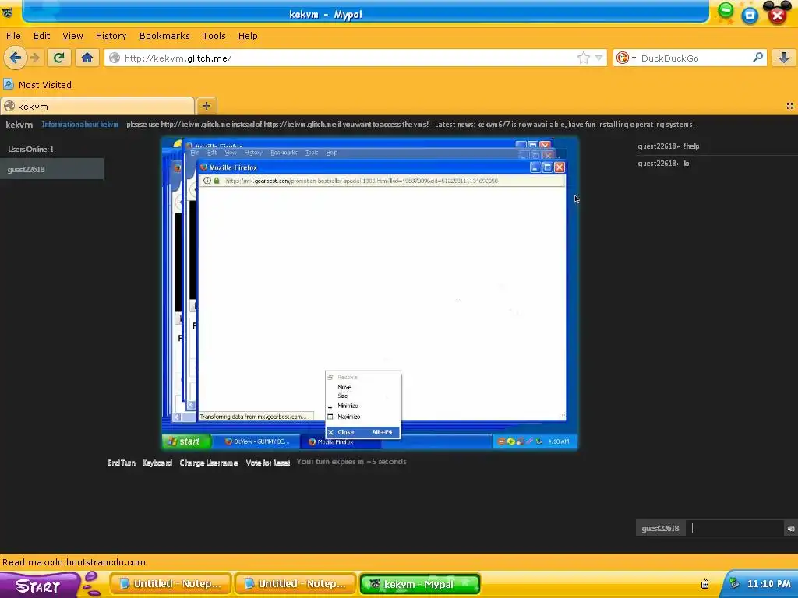The height and width of the screenshot is (598, 798).
Task: Choose Minimize in the VM context menu
Action: (x=363, y=406)
